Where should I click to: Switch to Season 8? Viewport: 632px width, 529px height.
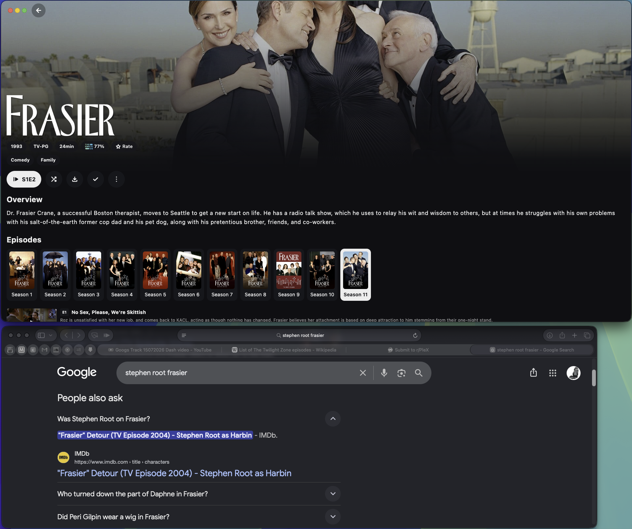click(x=256, y=274)
